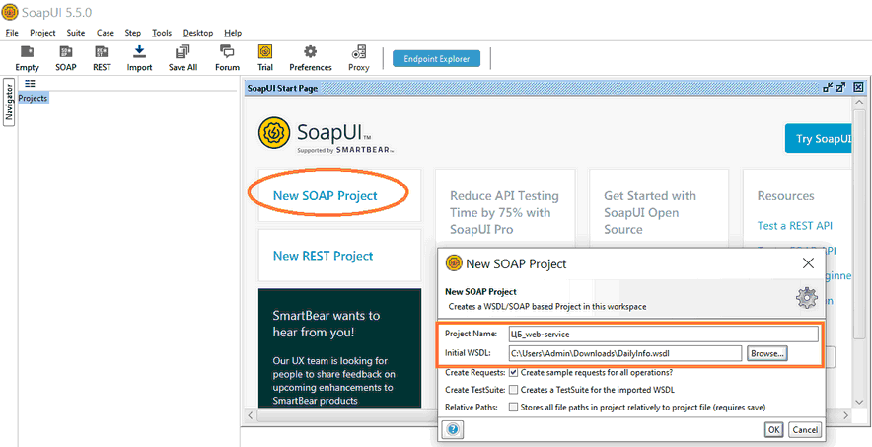This screenshot has width=872, height=447.
Task: Click the Reduce API Testing Time card
Action: pyautogui.click(x=504, y=212)
